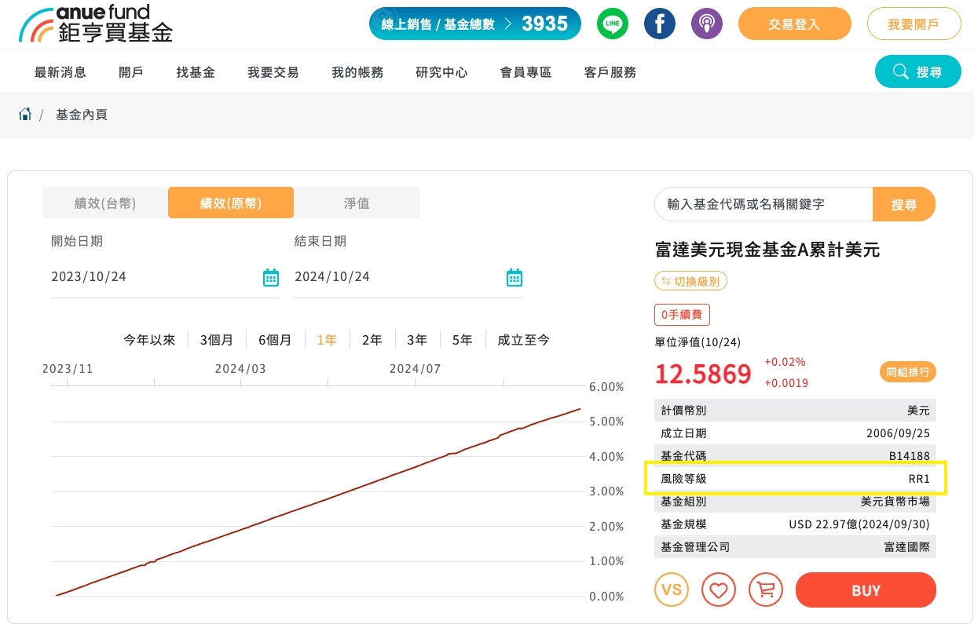Click the anue fund logo

(96, 24)
